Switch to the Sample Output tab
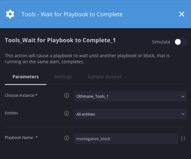 (x=104, y=77)
